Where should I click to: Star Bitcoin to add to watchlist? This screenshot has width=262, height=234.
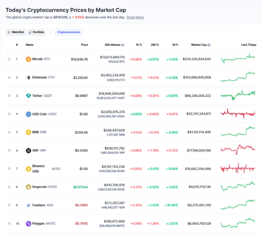(9, 59)
